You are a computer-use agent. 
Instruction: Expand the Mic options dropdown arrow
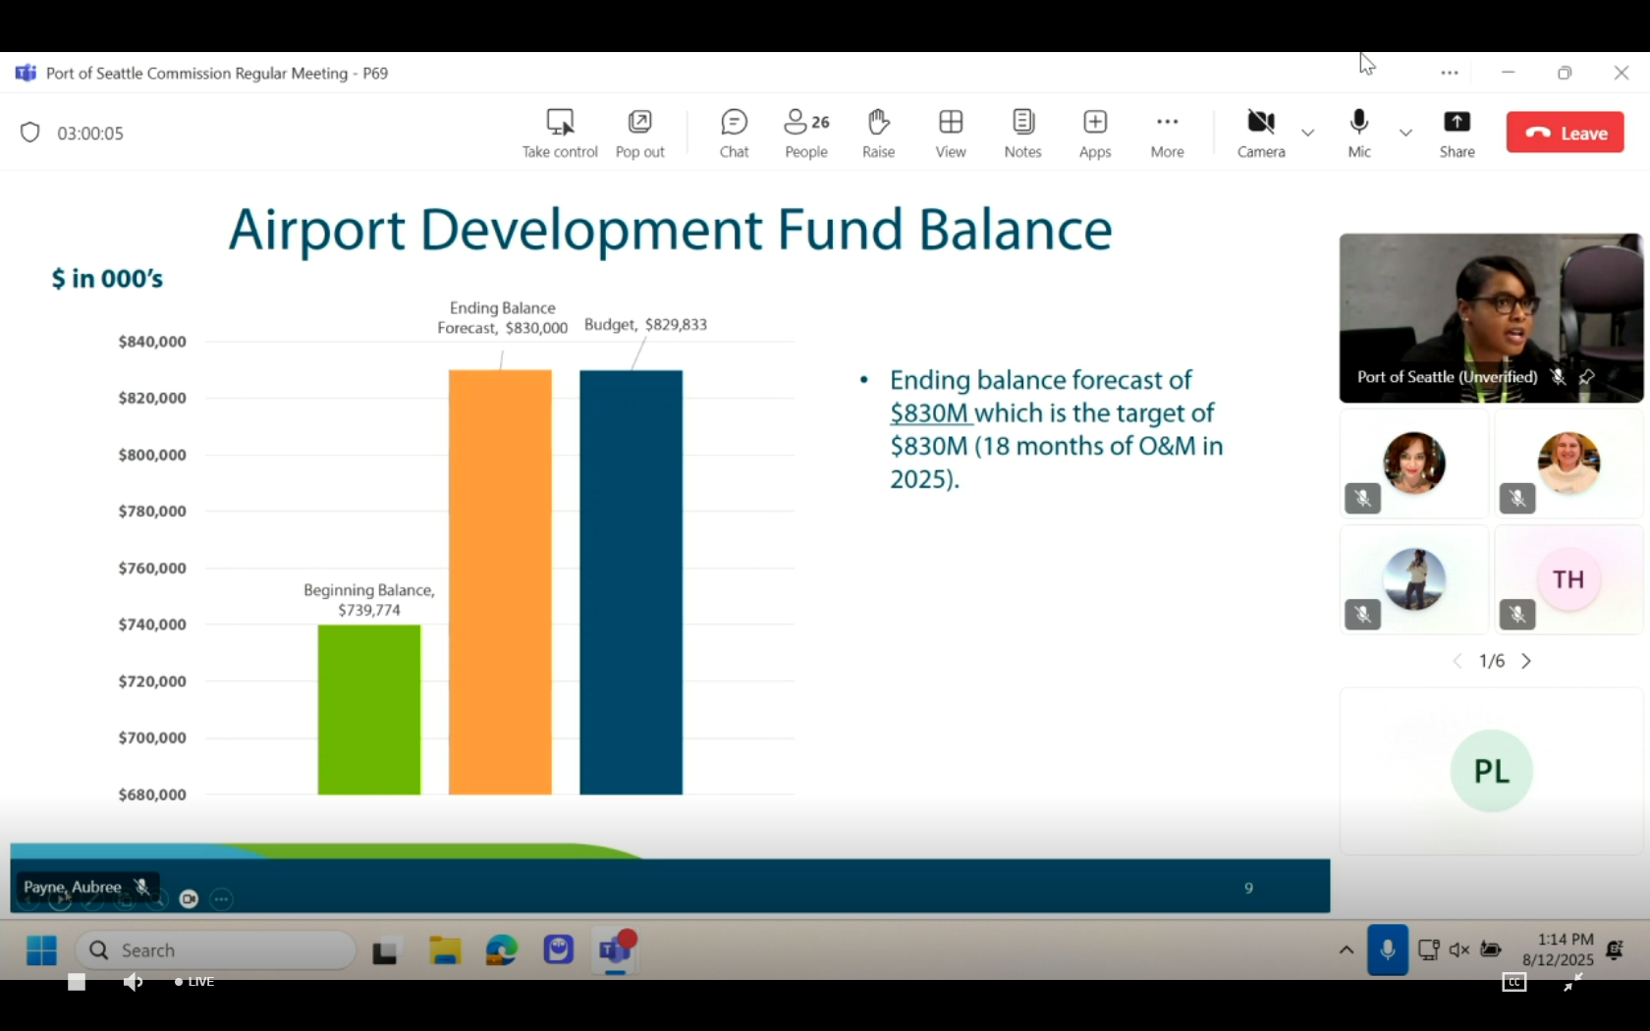[x=1405, y=133]
